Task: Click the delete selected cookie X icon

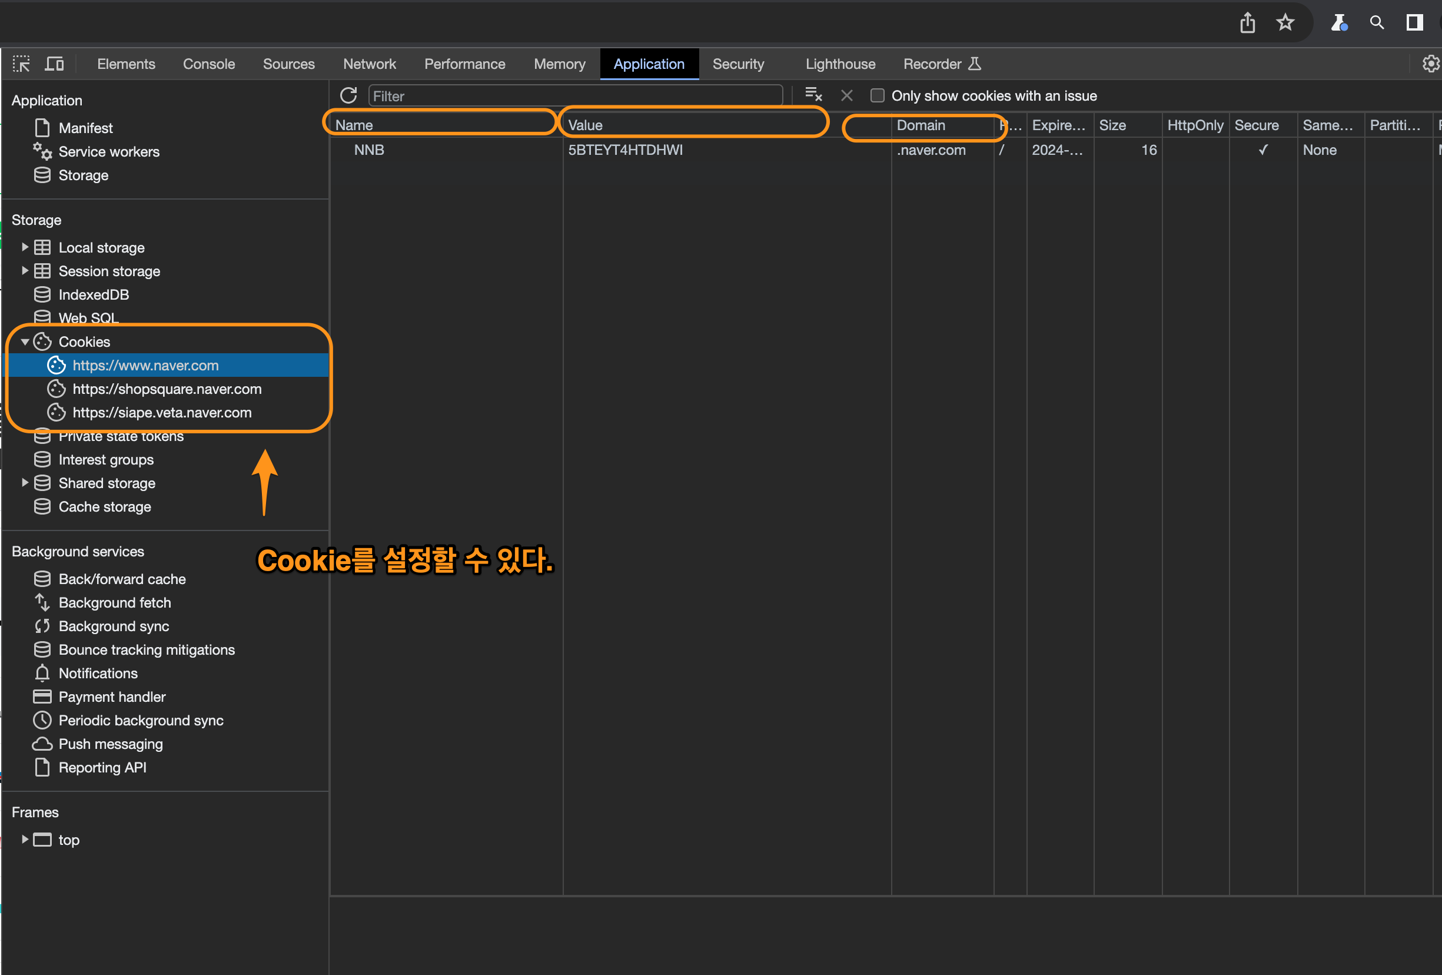Action: [846, 95]
